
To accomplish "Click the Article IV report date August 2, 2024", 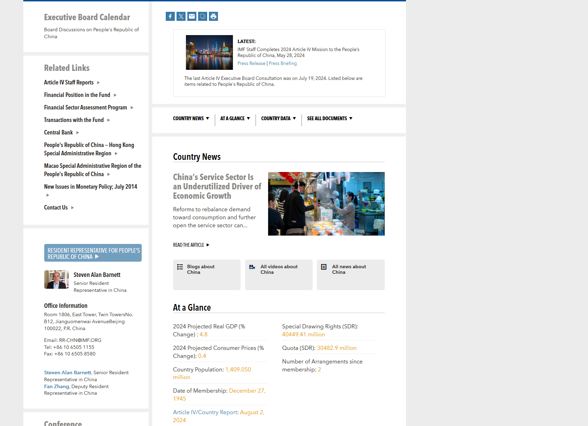I will 219,416.
